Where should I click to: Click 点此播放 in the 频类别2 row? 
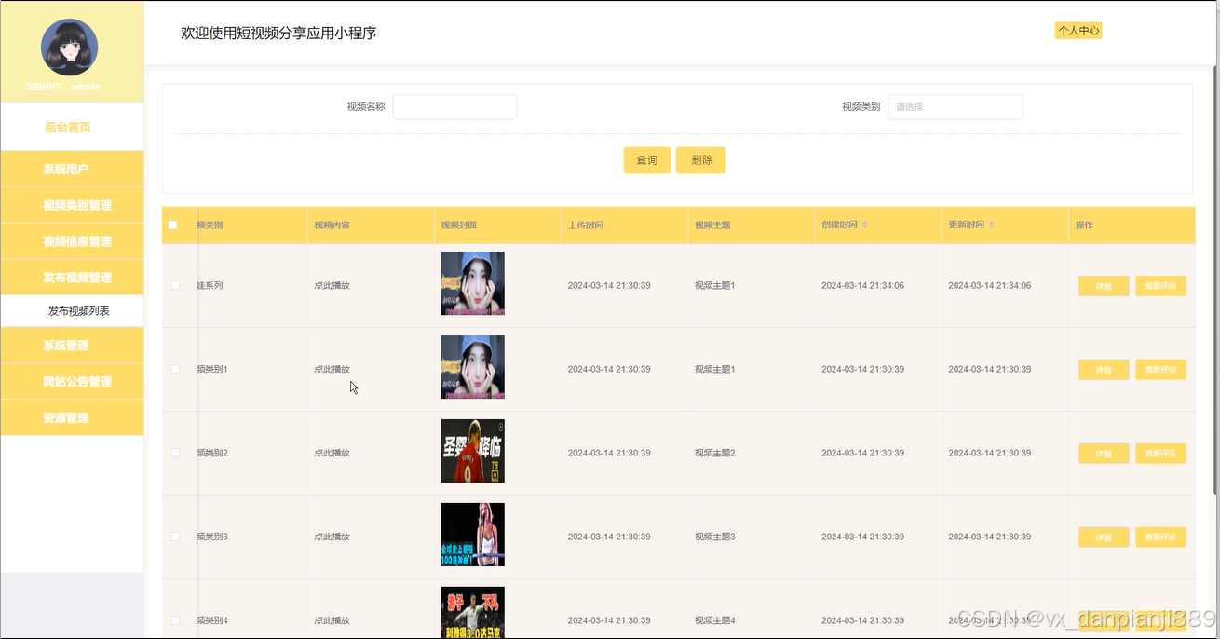click(x=332, y=453)
